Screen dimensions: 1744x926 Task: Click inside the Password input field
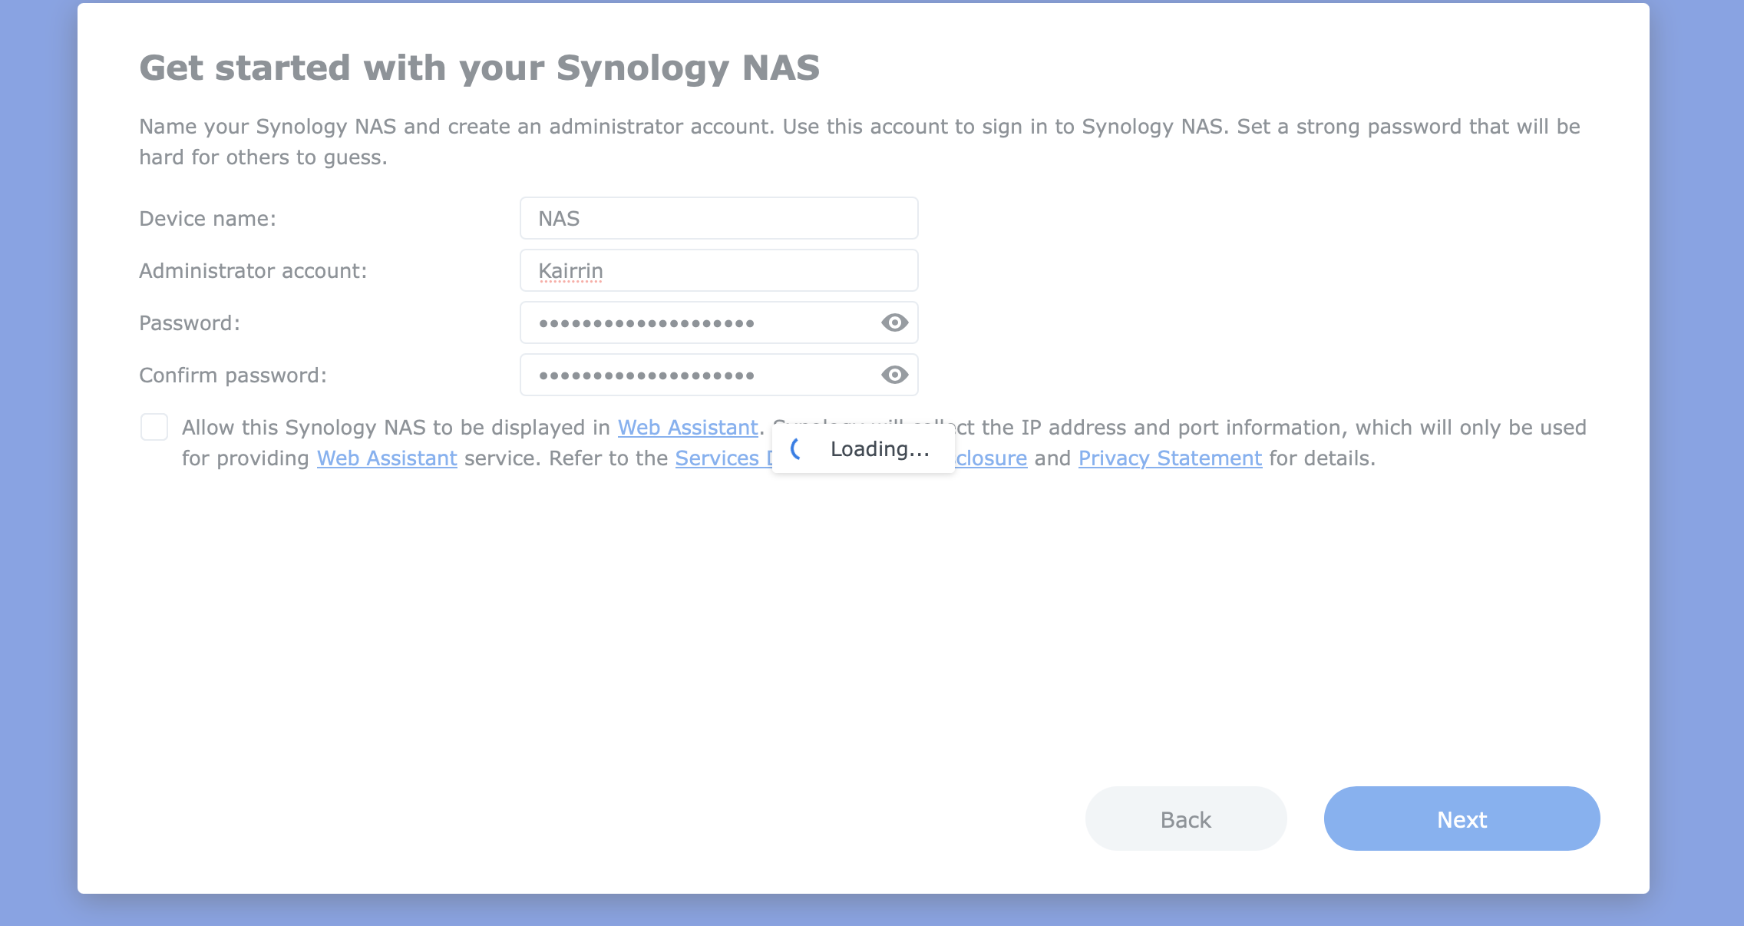coord(699,323)
